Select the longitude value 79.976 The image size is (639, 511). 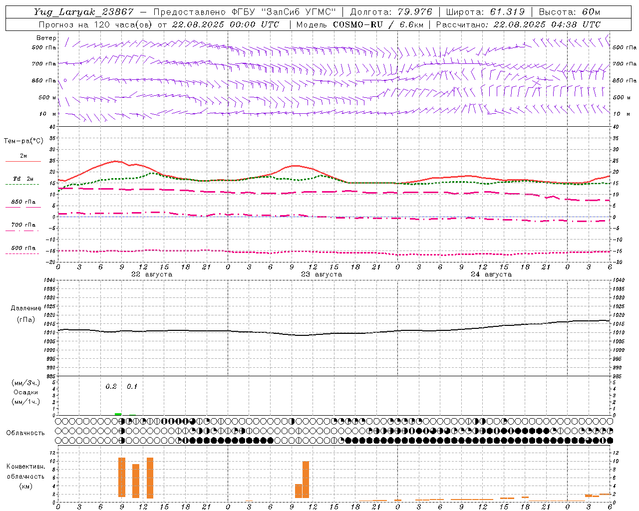point(415,12)
